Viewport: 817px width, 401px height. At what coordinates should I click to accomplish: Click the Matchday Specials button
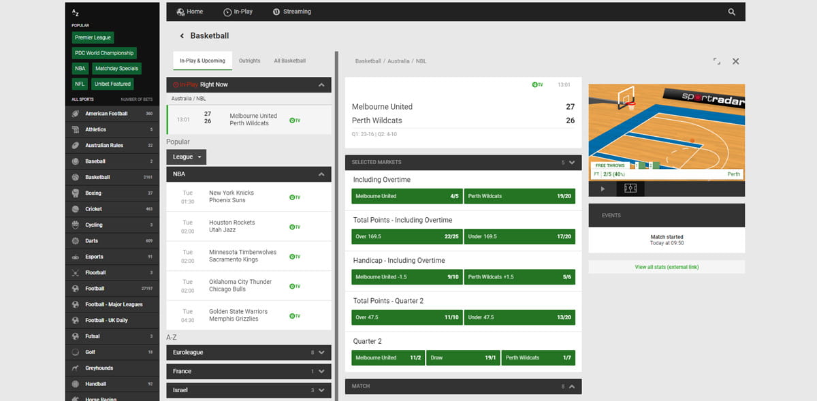[117, 68]
